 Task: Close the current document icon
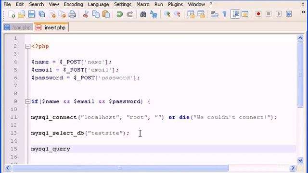click(x=52, y=14)
